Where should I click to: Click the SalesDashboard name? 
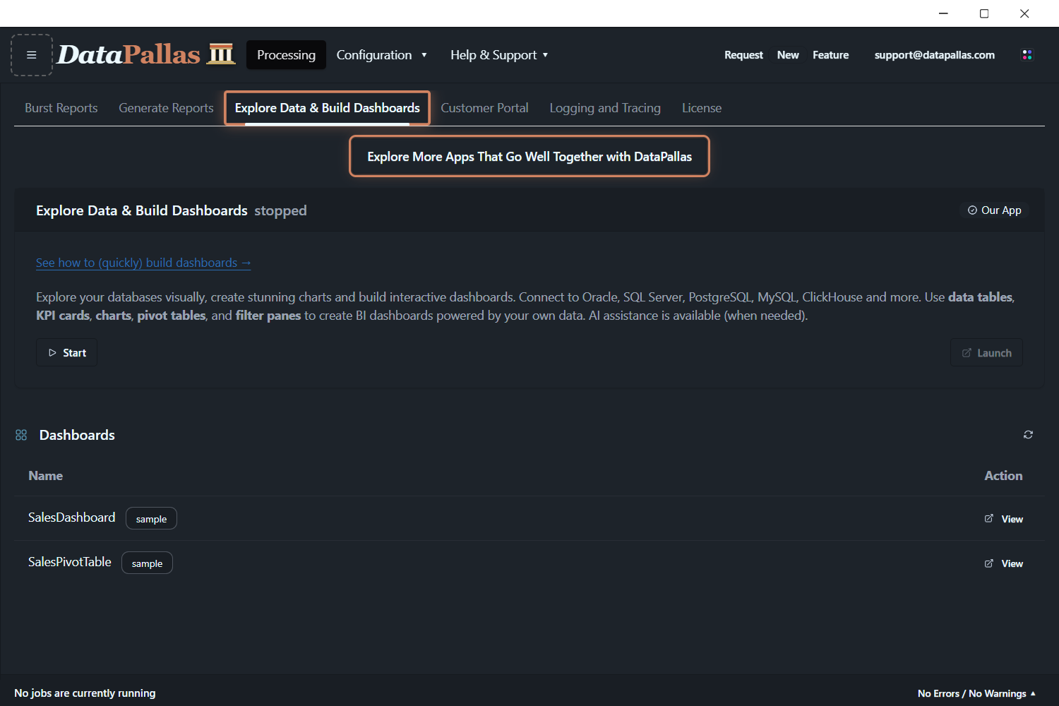pos(71,517)
